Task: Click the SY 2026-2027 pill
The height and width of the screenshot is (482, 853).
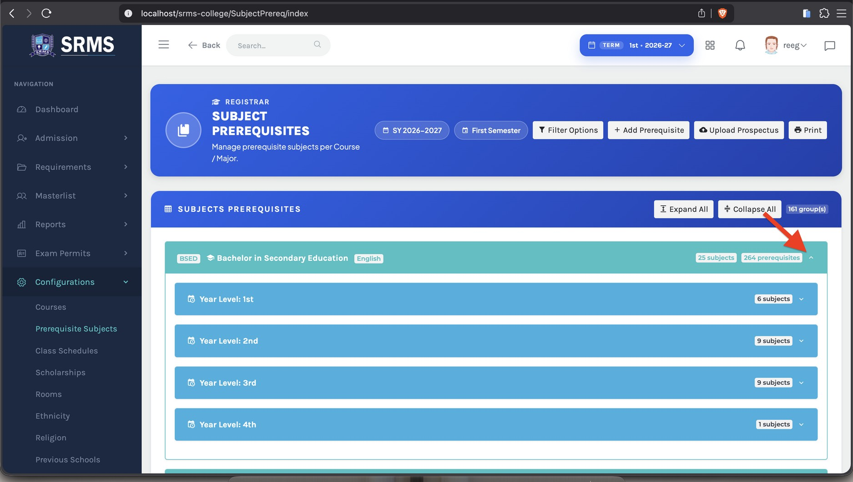Action: pyautogui.click(x=412, y=130)
